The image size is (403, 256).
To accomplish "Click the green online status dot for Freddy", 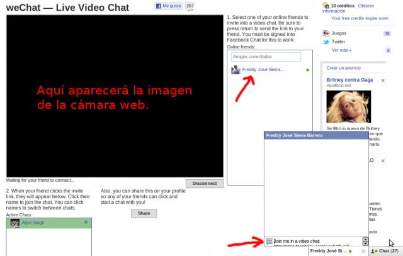I will (308, 70).
